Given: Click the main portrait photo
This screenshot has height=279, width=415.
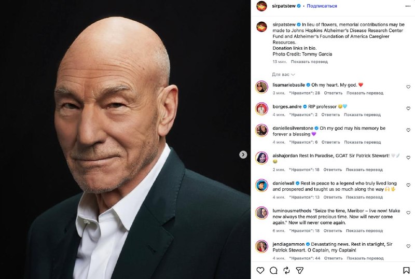Looking at the screenshot, I should pos(125,139).
